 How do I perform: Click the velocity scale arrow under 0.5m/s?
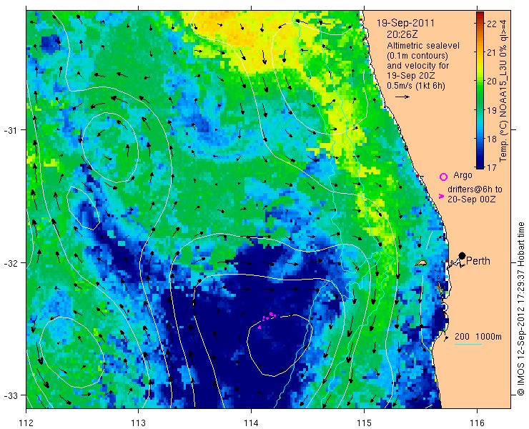[402, 97]
